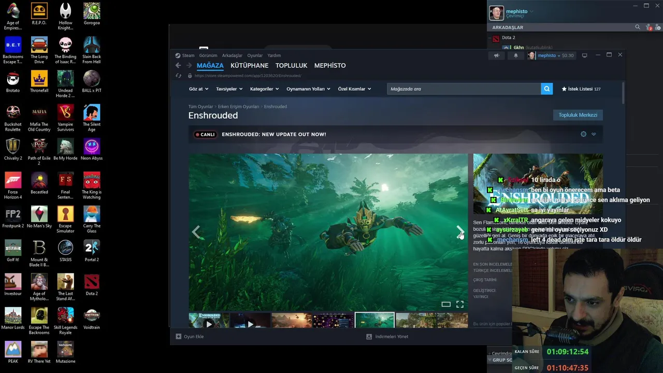Open Göz at dropdown menu
The width and height of the screenshot is (663, 373).
[198, 89]
